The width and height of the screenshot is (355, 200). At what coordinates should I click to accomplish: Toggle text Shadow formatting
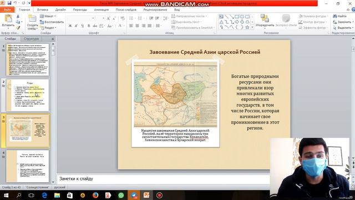coord(89,26)
